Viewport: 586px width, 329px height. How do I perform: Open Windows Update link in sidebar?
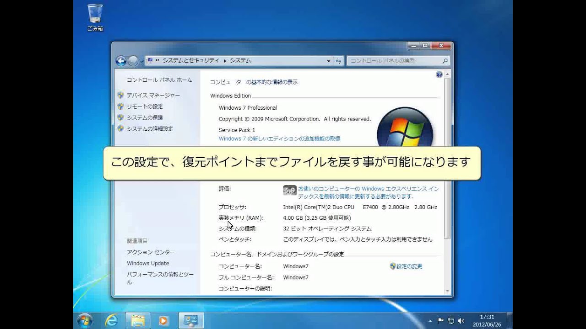click(x=148, y=263)
